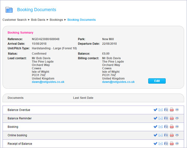This screenshot has height=148, width=187.
Task: Open Balance Overdue as Word document
Action: (x=166, y=110)
